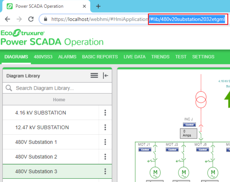Screen dimensions: 230x182
Task: Click the browser forward arrow
Action: click(19, 19)
